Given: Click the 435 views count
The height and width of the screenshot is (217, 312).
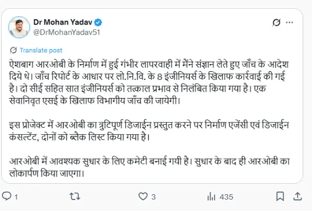Looking at the screenshot, I should pos(226,197).
